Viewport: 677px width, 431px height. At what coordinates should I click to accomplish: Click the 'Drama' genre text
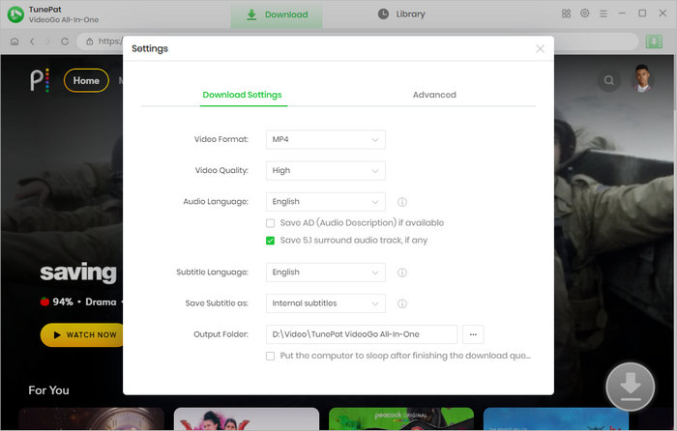click(x=101, y=302)
